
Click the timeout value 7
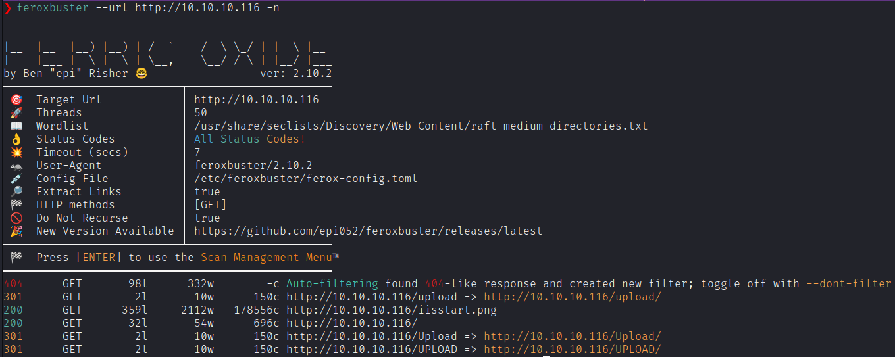(197, 153)
